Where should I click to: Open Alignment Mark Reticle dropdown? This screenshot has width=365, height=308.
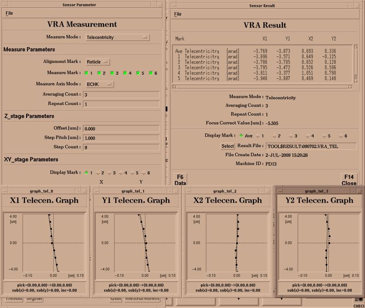click(x=97, y=62)
